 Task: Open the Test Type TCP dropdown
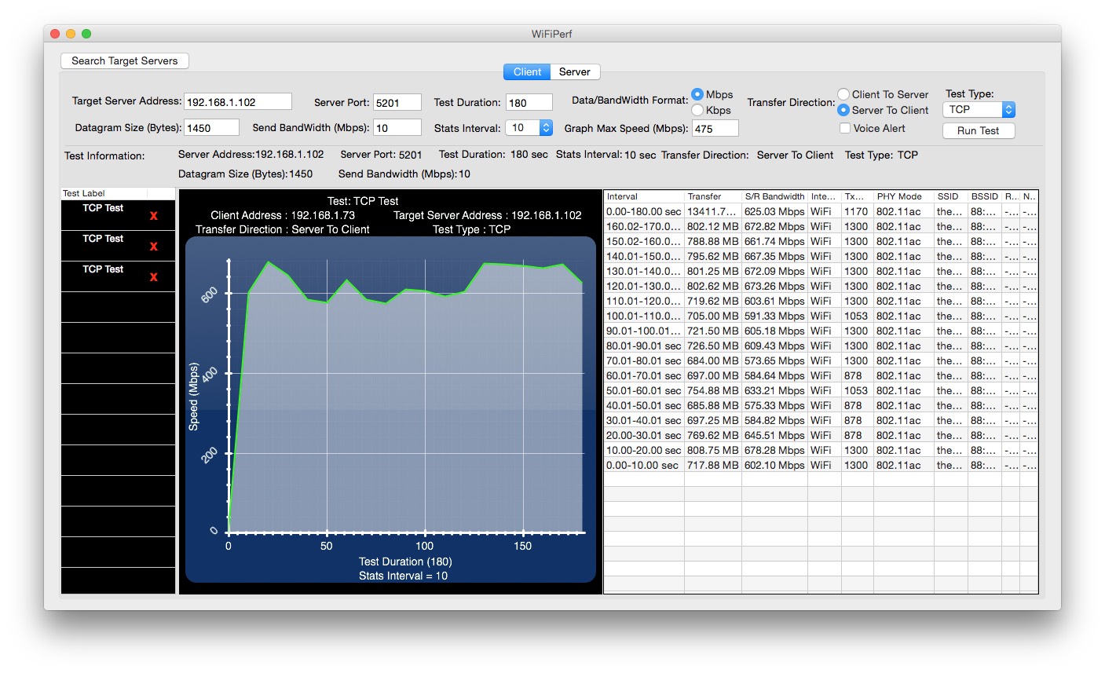pyautogui.click(x=979, y=110)
